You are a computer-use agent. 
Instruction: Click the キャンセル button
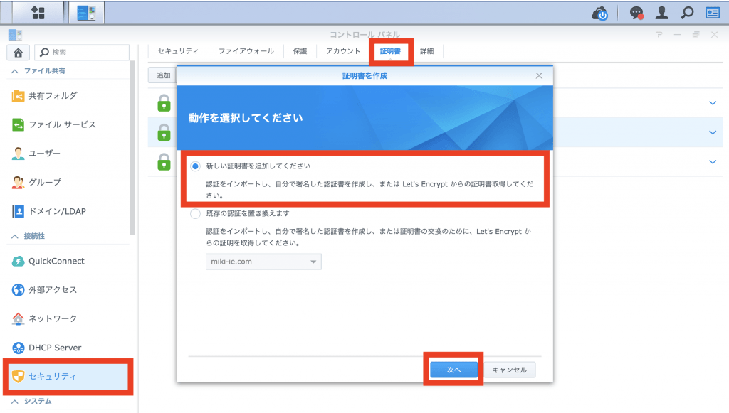tap(510, 370)
